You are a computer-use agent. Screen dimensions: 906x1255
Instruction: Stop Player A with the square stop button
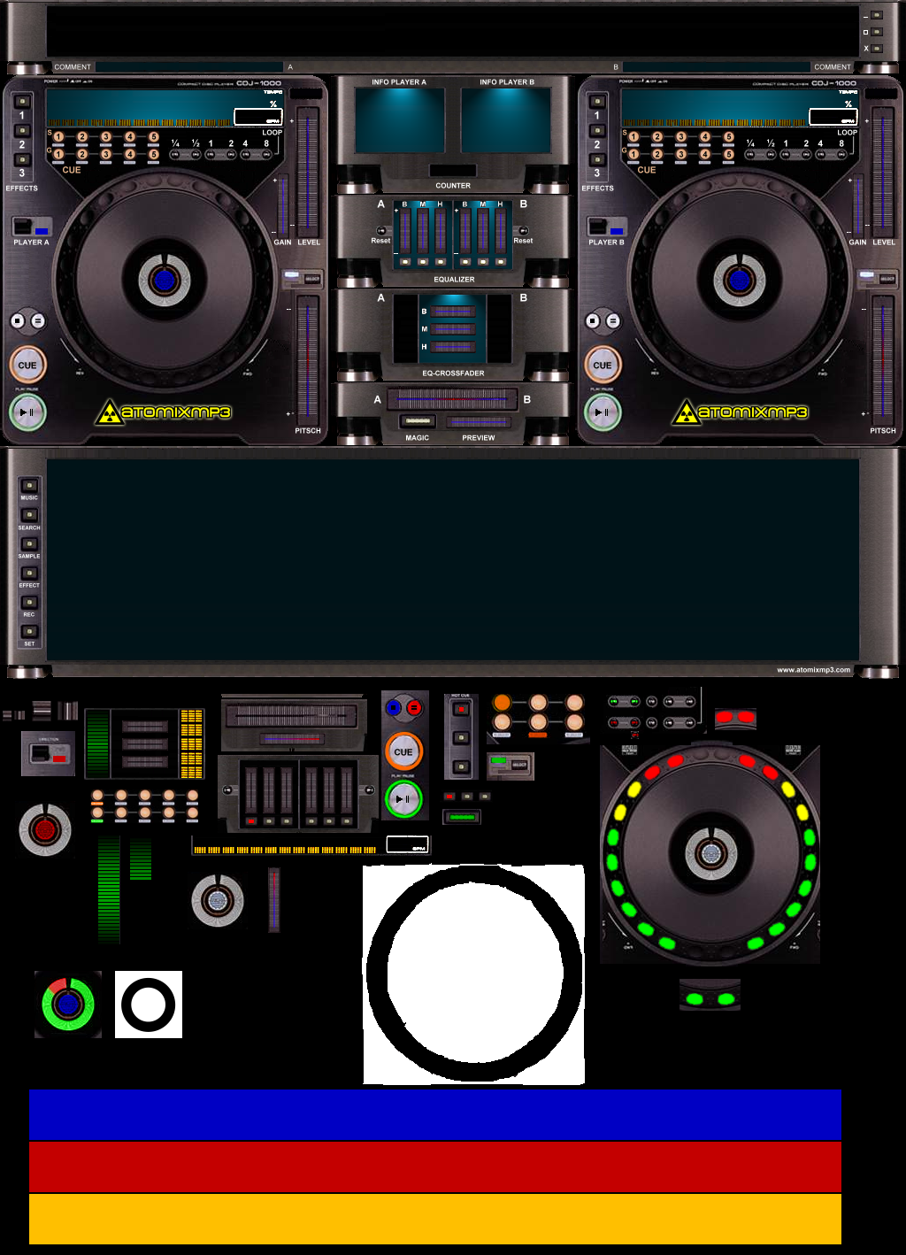point(18,320)
